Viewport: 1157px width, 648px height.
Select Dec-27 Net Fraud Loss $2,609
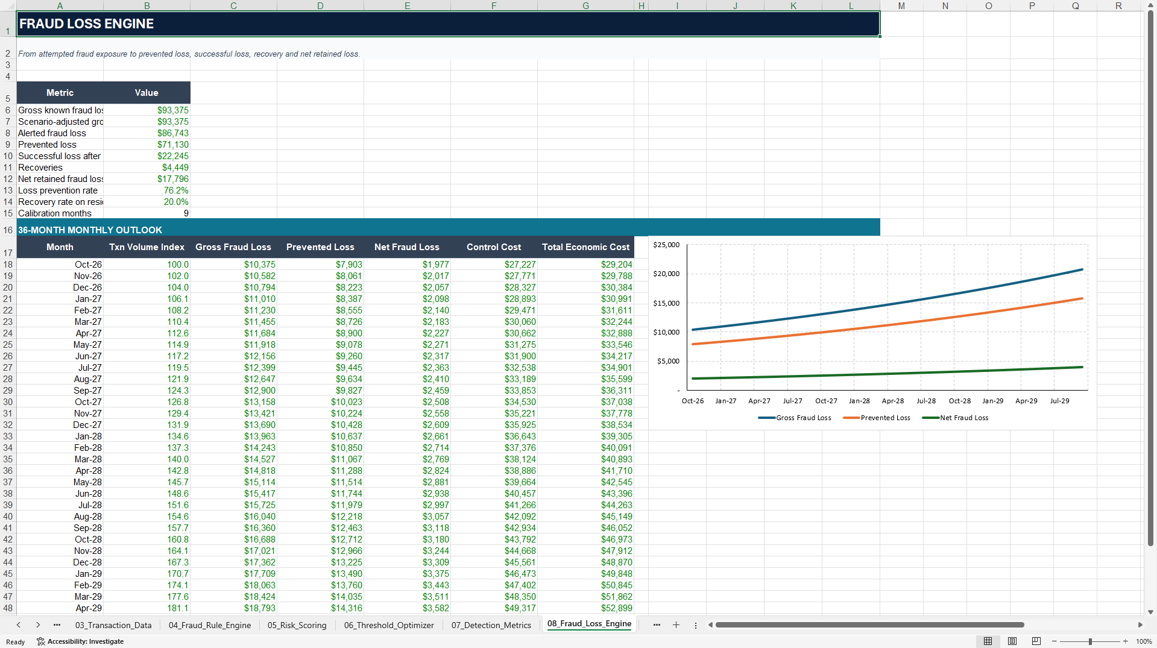tap(407, 425)
